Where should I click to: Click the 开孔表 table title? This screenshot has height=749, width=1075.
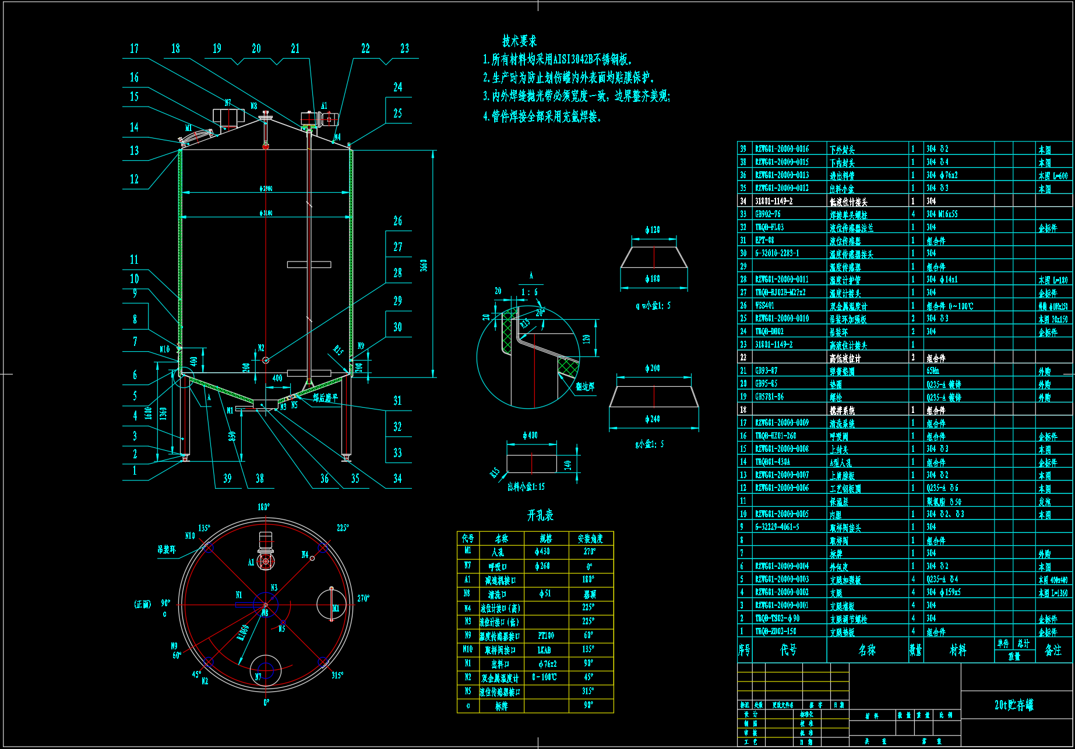point(540,515)
